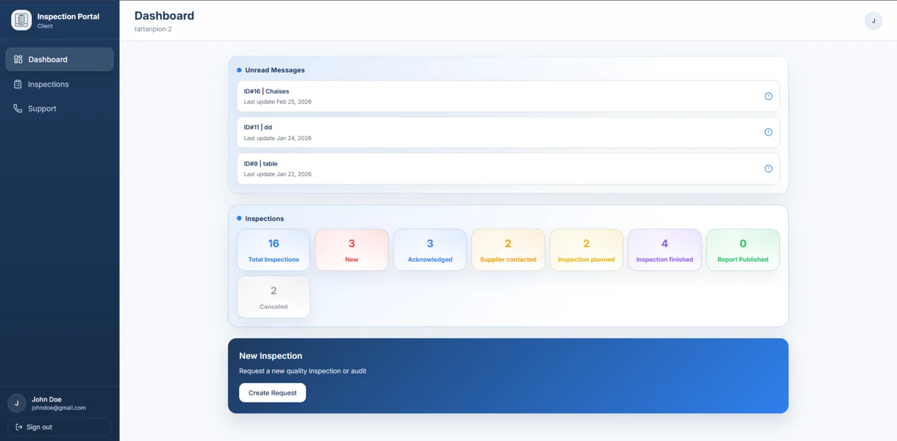Click the Inspection Portal logo icon

[x=21, y=19]
